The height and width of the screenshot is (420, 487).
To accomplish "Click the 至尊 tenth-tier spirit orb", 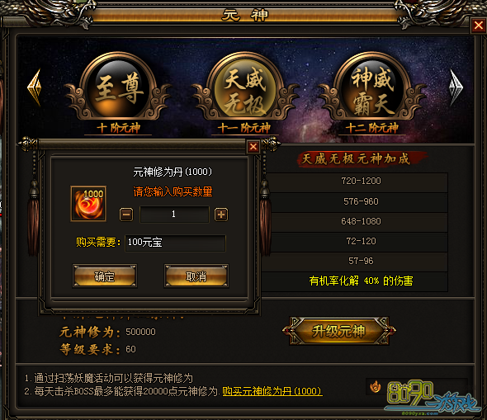I will tap(118, 87).
